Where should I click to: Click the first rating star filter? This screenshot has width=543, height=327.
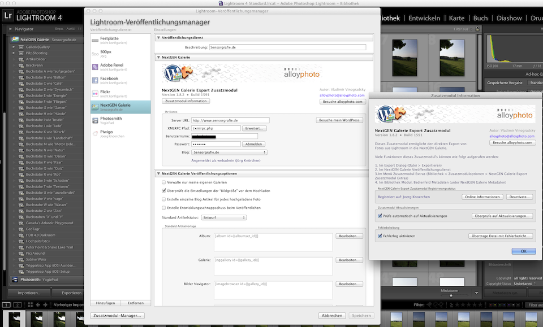[457, 305]
